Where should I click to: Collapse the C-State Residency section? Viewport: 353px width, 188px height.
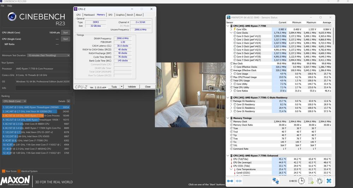pyautogui.click(x=228, y=98)
